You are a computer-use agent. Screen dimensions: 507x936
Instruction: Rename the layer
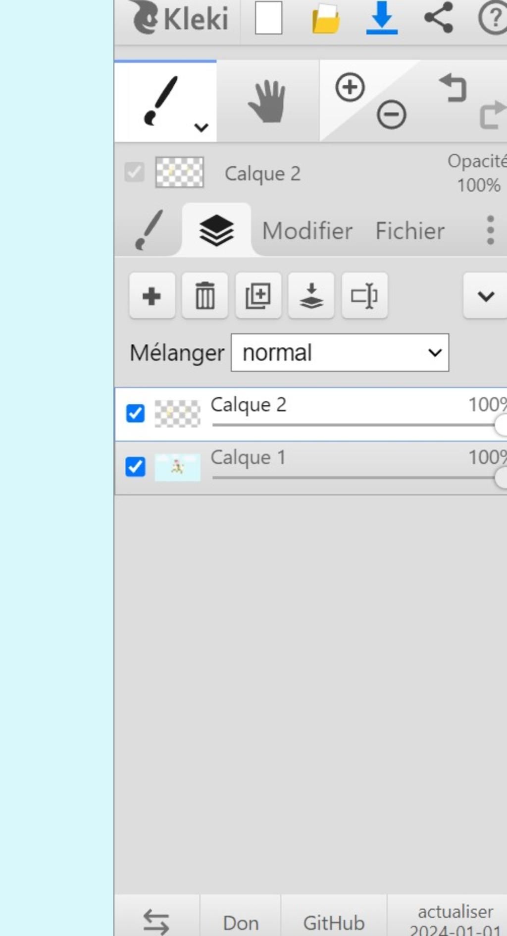364,296
